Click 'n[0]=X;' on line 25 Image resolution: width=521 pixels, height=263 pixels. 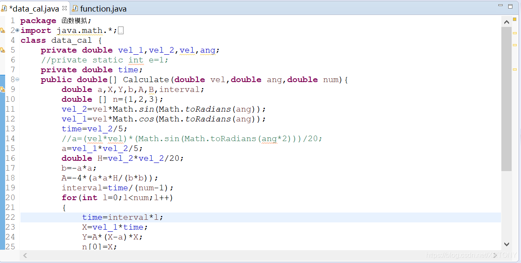(100, 247)
